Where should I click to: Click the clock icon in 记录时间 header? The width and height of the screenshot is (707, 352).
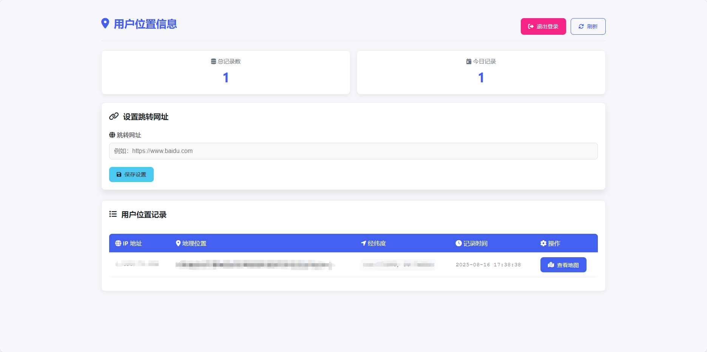(x=458, y=243)
